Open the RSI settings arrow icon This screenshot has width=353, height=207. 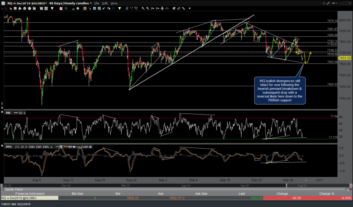coord(24,113)
